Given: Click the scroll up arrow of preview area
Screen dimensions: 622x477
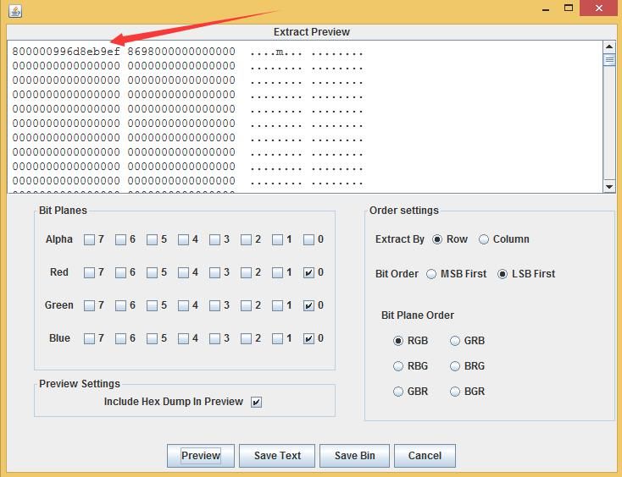Looking at the screenshot, I should (x=609, y=47).
